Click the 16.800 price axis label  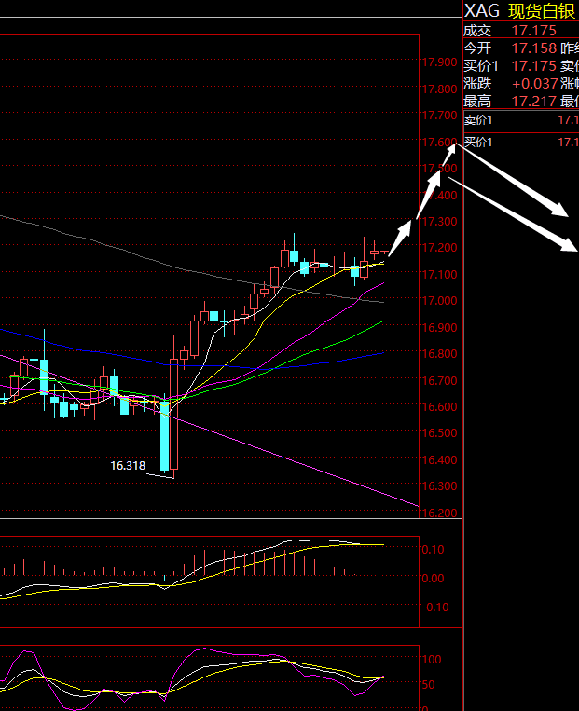click(x=439, y=354)
